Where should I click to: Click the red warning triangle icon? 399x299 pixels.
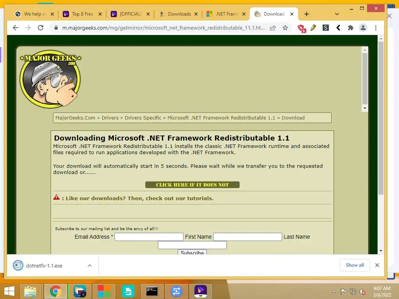click(x=56, y=197)
